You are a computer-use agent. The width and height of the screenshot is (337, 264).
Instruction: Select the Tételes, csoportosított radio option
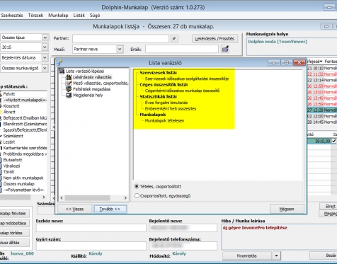137,186
